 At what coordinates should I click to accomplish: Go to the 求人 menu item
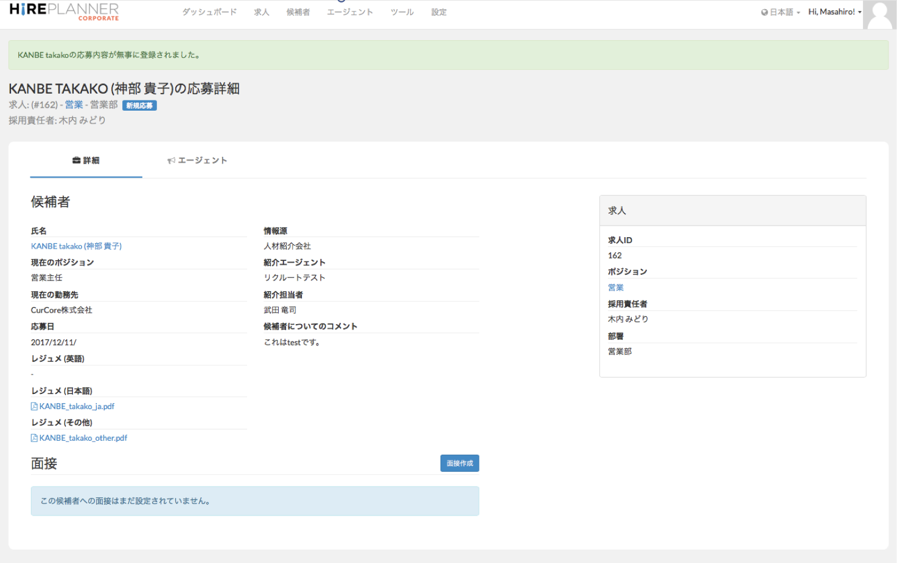pyautogui.click(x=262, y=12)
